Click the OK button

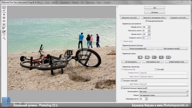tap(154, 8)
